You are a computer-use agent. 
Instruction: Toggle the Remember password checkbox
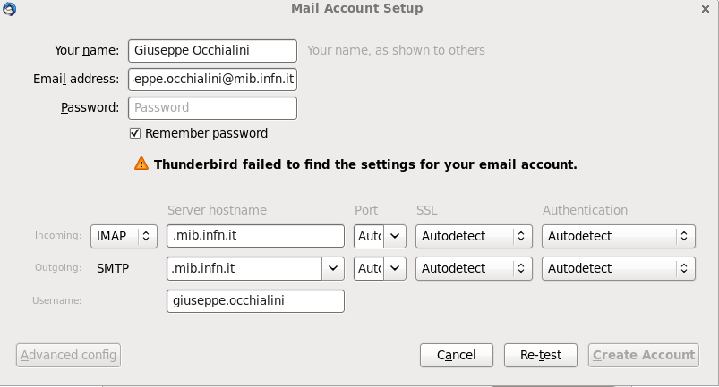pos(135,133)
